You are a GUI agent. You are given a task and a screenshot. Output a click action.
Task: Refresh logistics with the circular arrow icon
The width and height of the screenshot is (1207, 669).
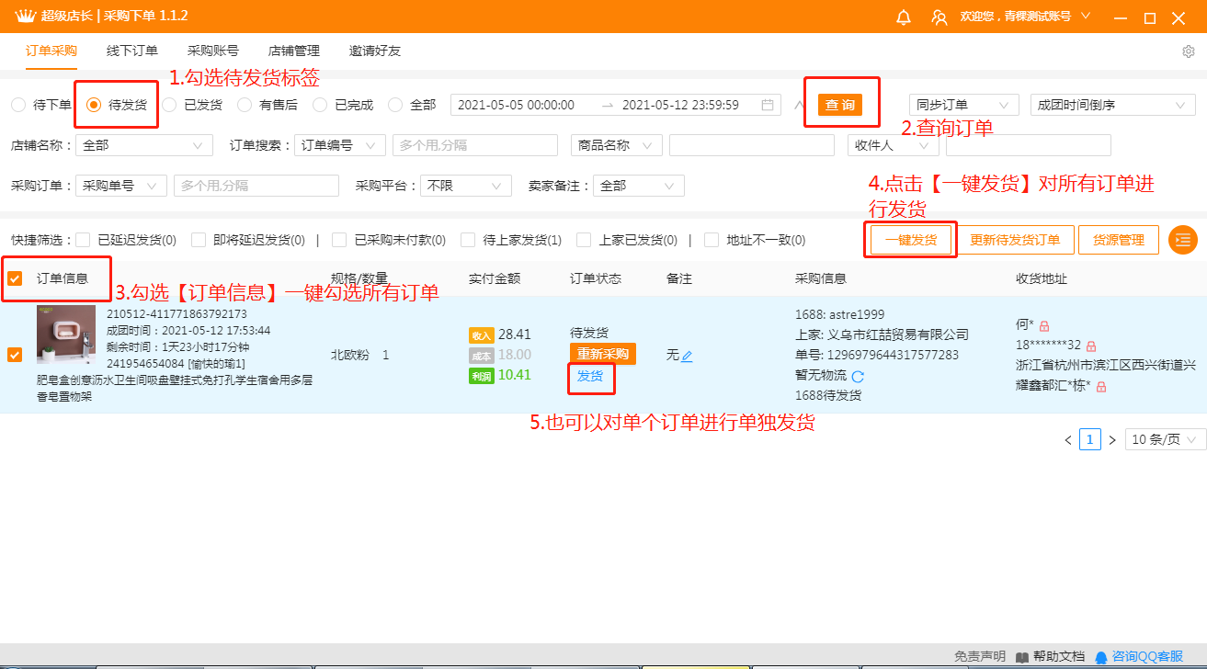coord(858,376)
